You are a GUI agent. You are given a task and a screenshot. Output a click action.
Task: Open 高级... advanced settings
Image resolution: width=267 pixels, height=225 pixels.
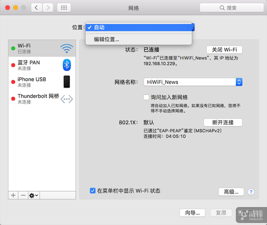(231, 192)
